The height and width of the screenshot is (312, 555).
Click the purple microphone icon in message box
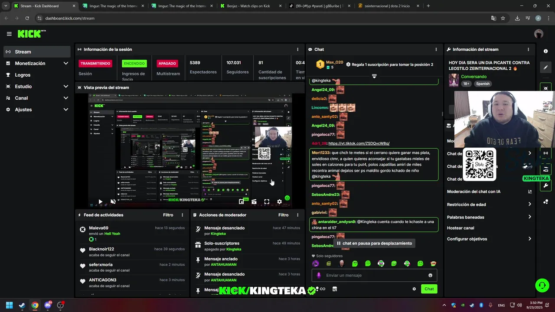tap(319, 275)
